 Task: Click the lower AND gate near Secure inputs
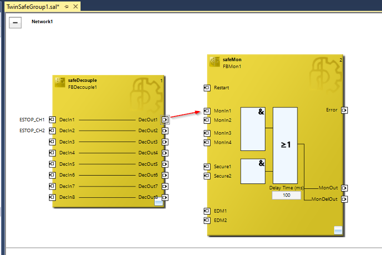coord(253,171)
